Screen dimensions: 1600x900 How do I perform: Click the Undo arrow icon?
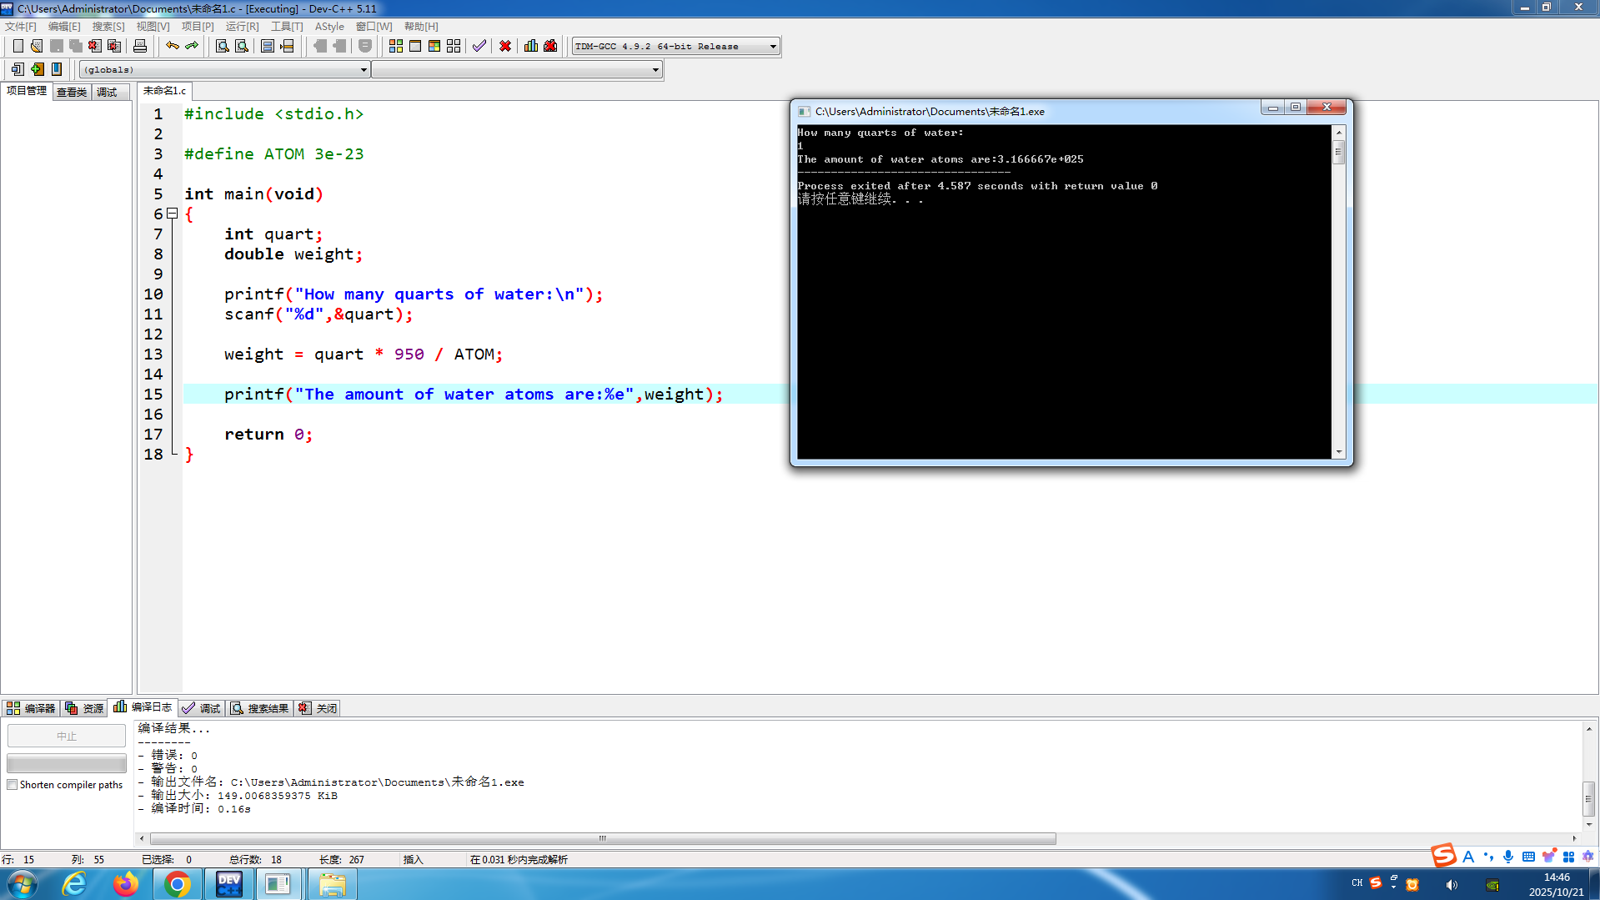pos(173,46)
